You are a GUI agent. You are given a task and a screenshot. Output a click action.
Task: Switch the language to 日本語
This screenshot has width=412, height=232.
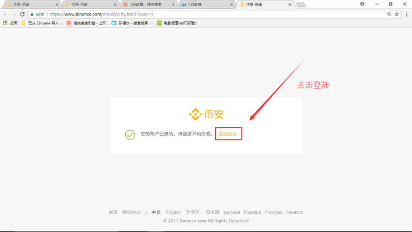[212, 212]
